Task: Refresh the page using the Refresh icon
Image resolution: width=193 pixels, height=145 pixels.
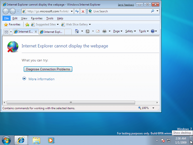Action: [77, 11]
